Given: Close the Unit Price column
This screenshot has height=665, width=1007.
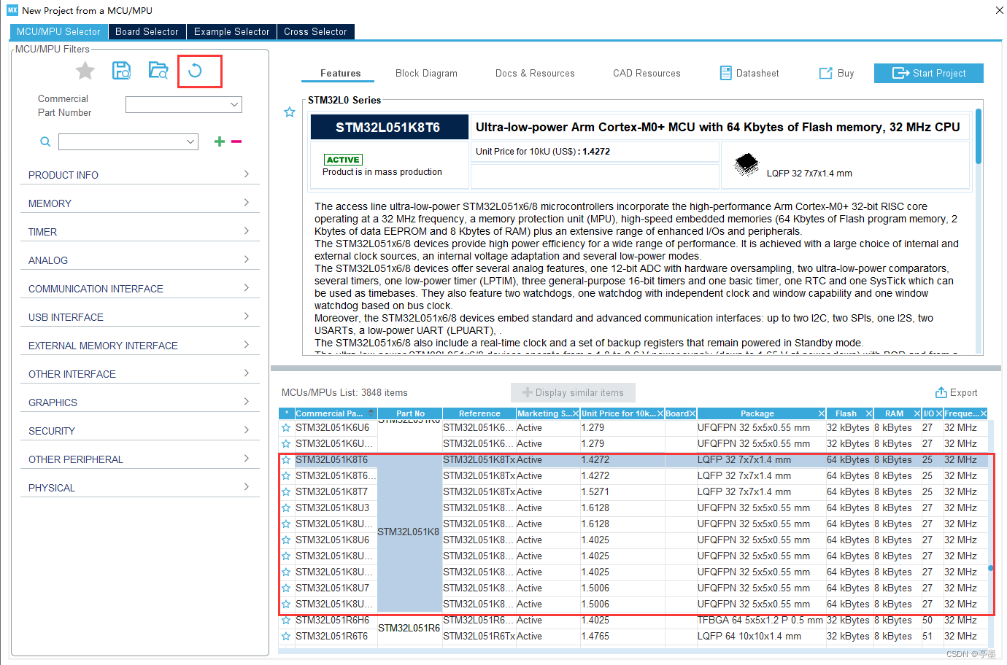Looking at the screenshot, I should [x=660, y=413].
